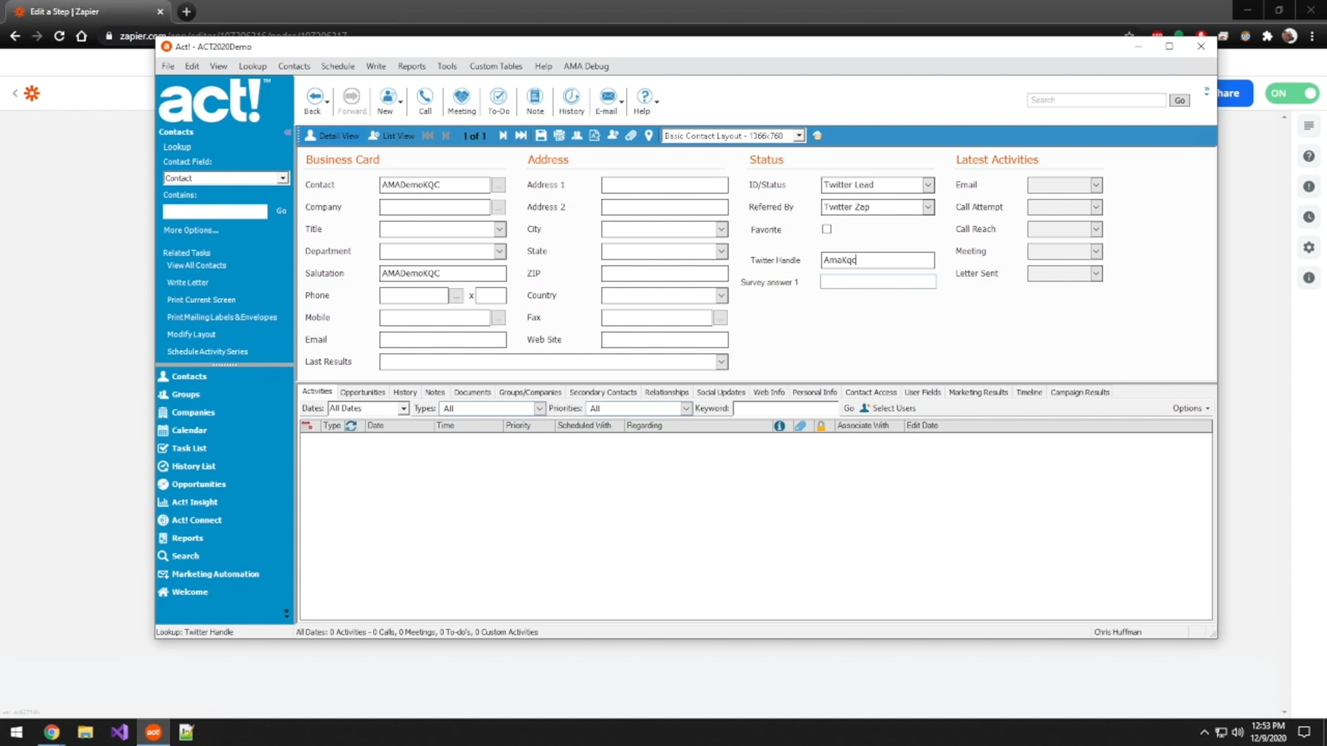Expand the Title dropdown
Viewport: 1327px width, 746px height.
(499, 229)
